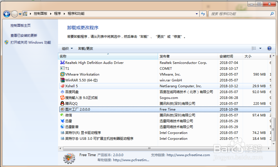Screen dimensions: 278x167
Task: Select publisher cell NetSarang Computer, Inc.
Action: point(180,86)
